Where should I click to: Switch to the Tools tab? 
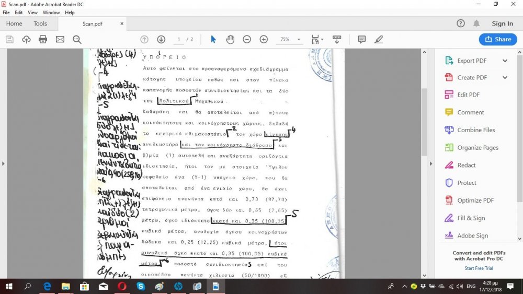pyautogui.click(x=40, y=23)
